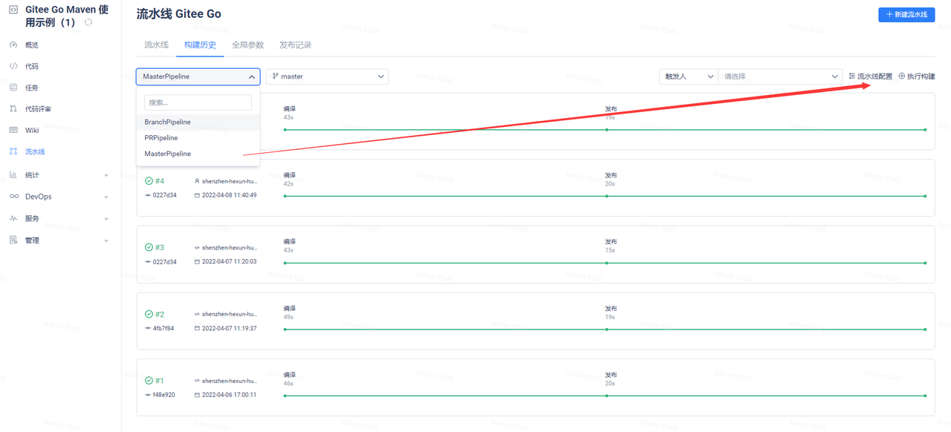Click the 编译 stage of build #4

click(x=289, y=175)
